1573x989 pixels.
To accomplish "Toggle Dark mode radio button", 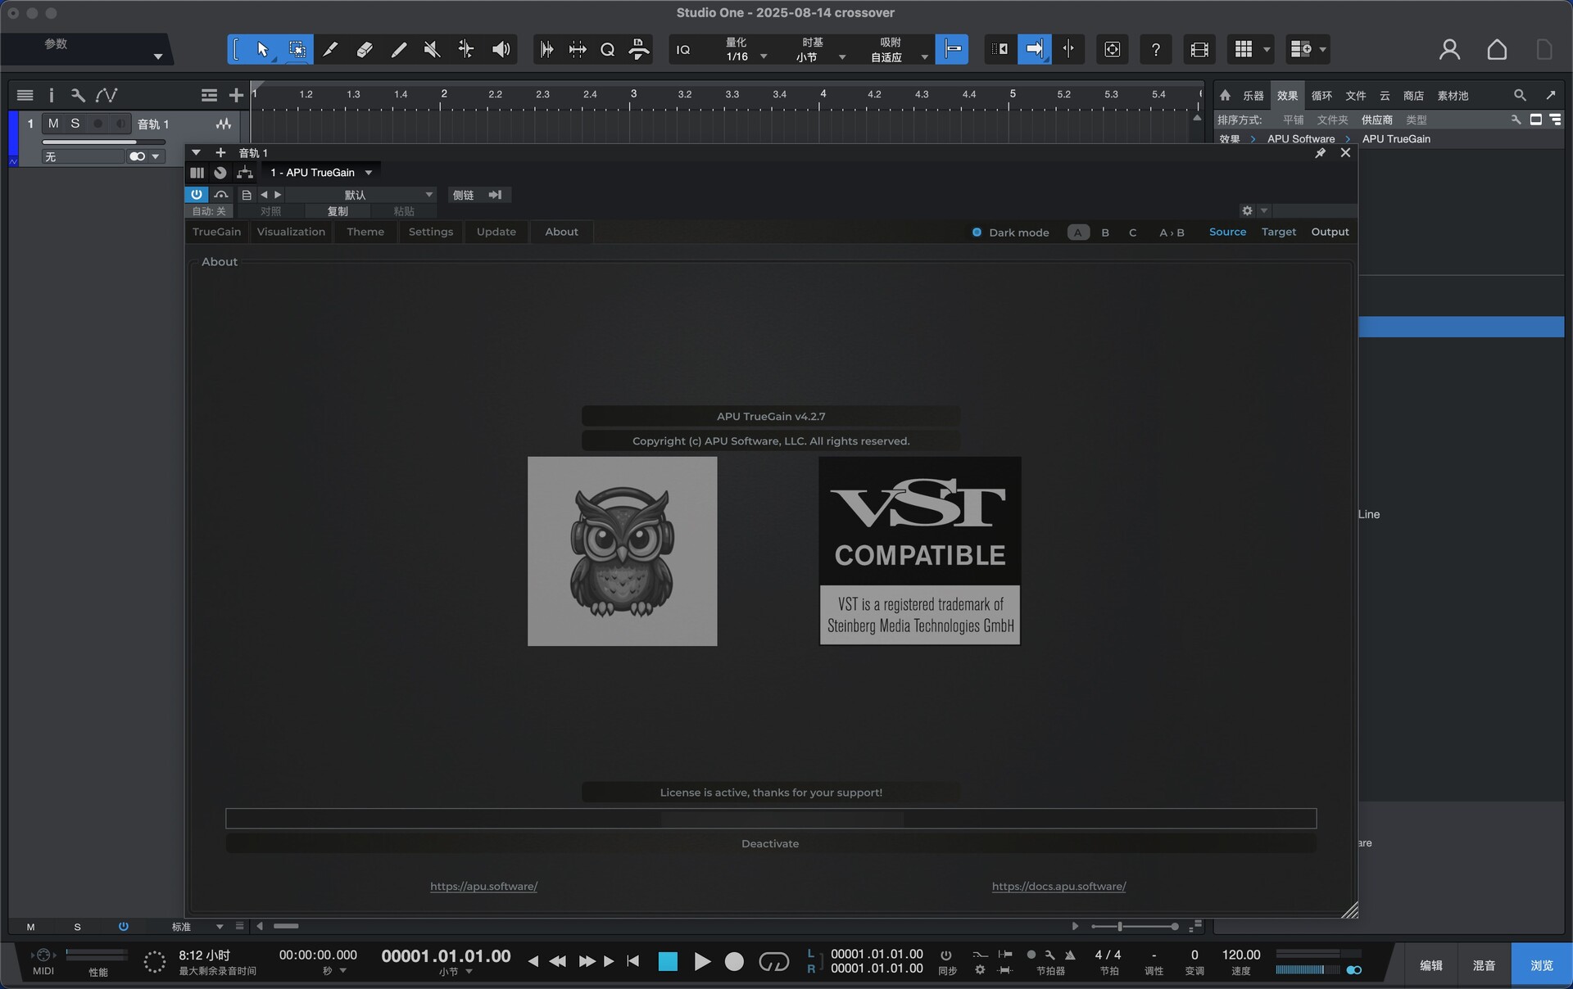I will click(977, 233).
